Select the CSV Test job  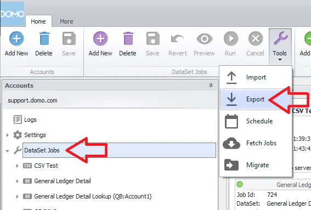point(46,166)
